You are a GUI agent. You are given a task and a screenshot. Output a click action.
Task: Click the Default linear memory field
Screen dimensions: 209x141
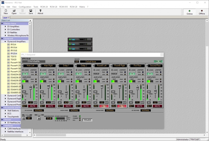(x=91, y=62)
